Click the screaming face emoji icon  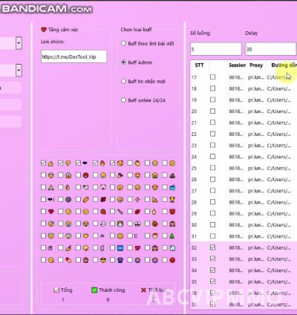[x=68, y=175]
